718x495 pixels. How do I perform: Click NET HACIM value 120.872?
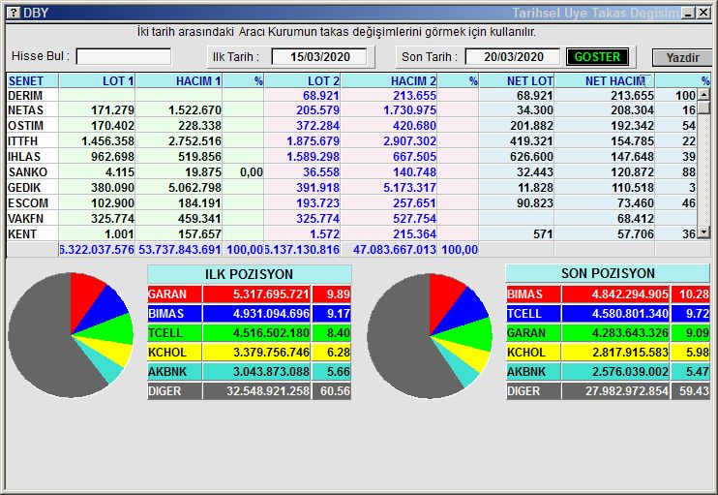[x=633, y=172]
